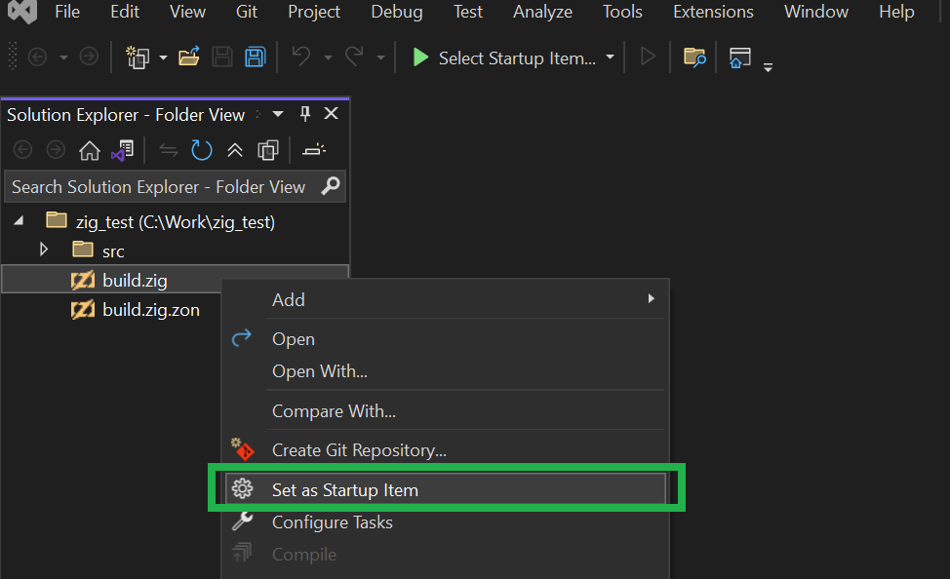The height and width of the screenshot is (579, 950).
Task: Click the Show All Files icon
Action: coord(267,150)
